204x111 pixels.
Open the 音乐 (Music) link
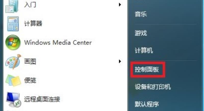[141, 14]
